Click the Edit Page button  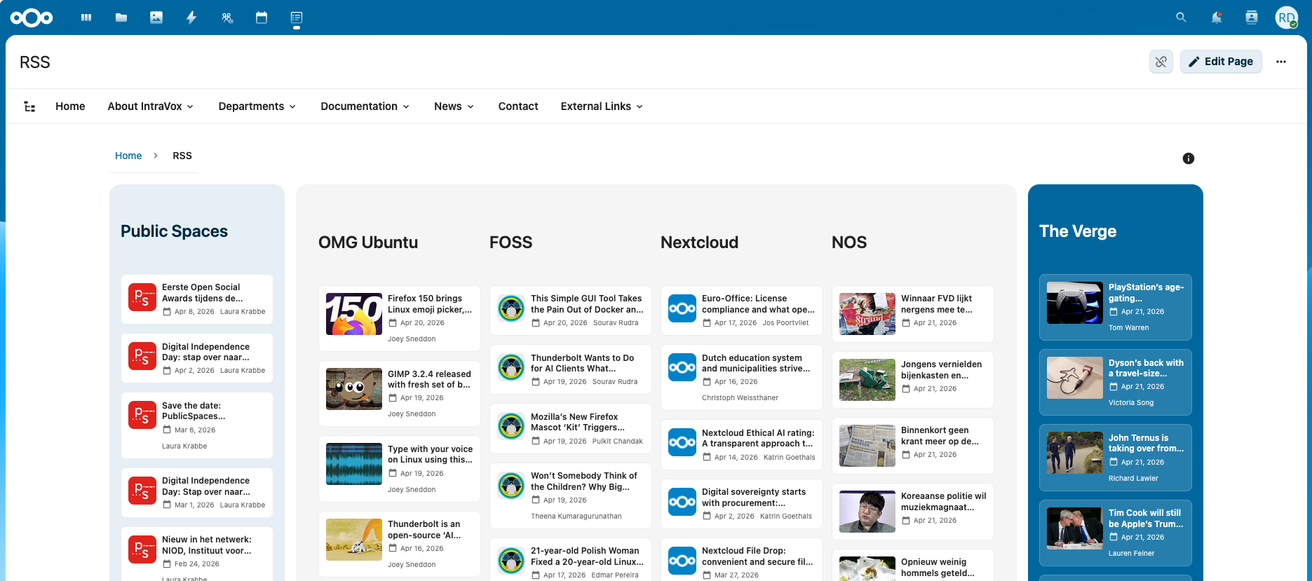pos(1221,62)
